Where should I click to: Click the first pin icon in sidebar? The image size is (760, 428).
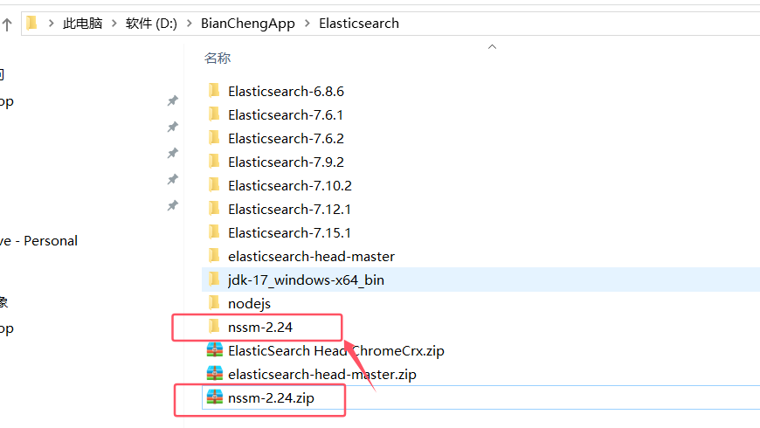point(173,100)
